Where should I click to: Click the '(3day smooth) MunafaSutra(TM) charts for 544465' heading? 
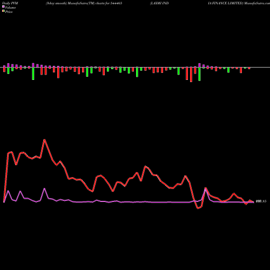(84, 3)
